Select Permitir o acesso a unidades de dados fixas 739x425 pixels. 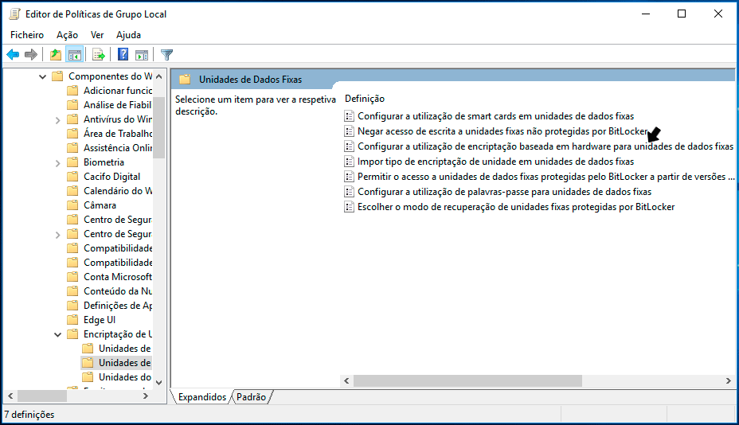545,176
